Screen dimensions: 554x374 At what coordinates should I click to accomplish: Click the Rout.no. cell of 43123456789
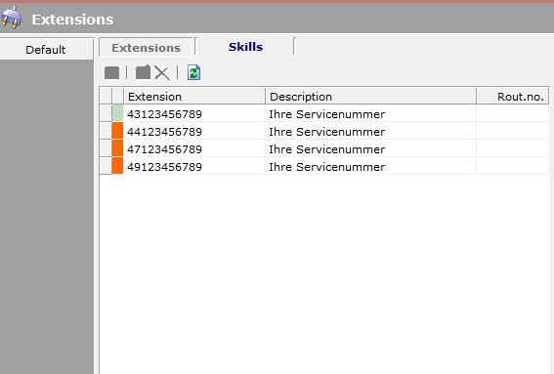[x=513, y=113]
